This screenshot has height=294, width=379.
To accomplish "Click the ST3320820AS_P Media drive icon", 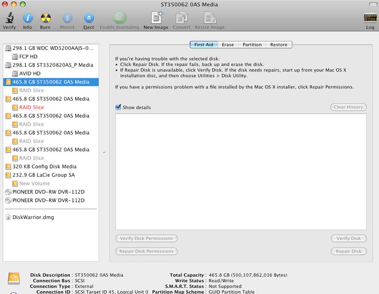I will click(x=8, y=65).
